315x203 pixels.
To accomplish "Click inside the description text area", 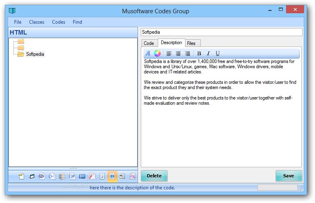I will [x=221, y=112].
